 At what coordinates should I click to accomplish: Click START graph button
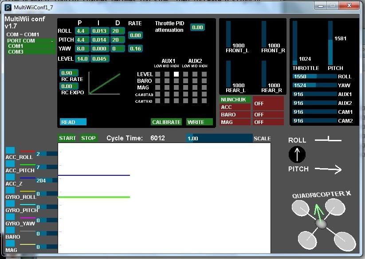(x=67, y=138)
